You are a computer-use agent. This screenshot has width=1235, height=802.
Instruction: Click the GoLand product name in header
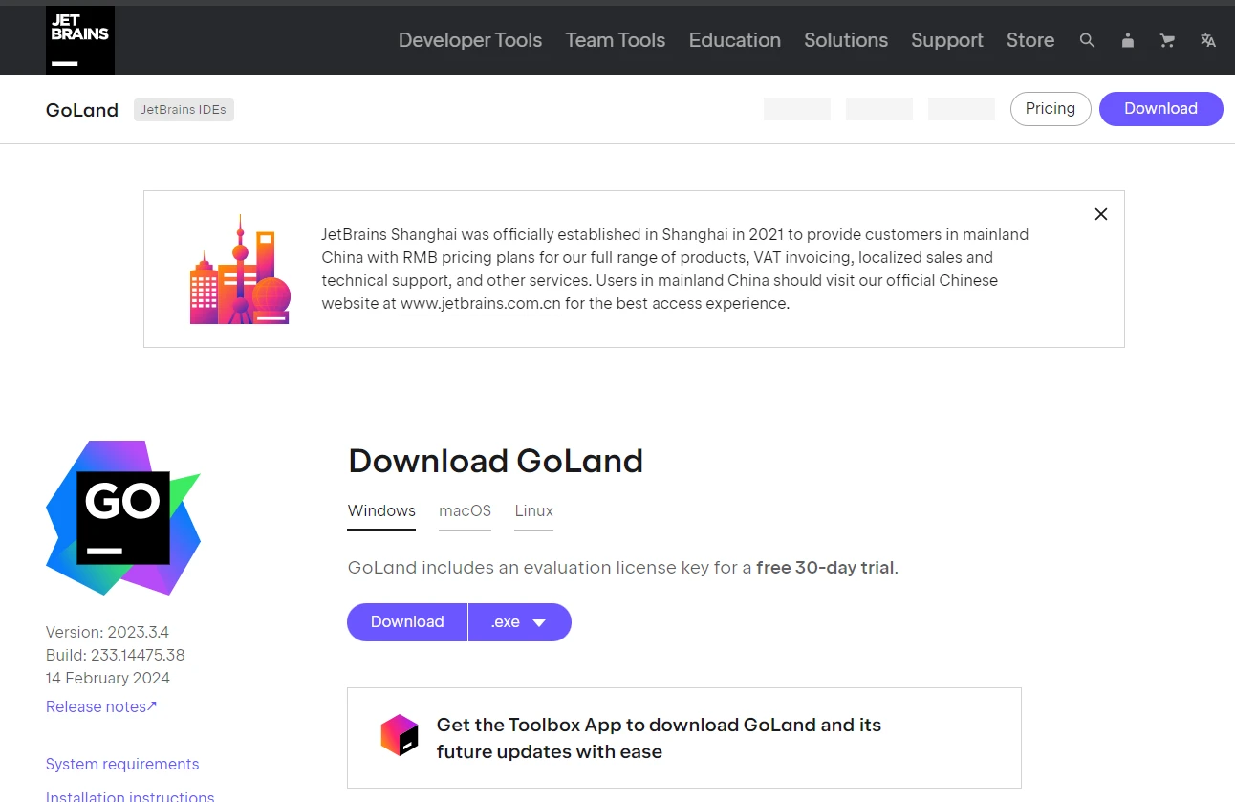[x=82, y=110]
